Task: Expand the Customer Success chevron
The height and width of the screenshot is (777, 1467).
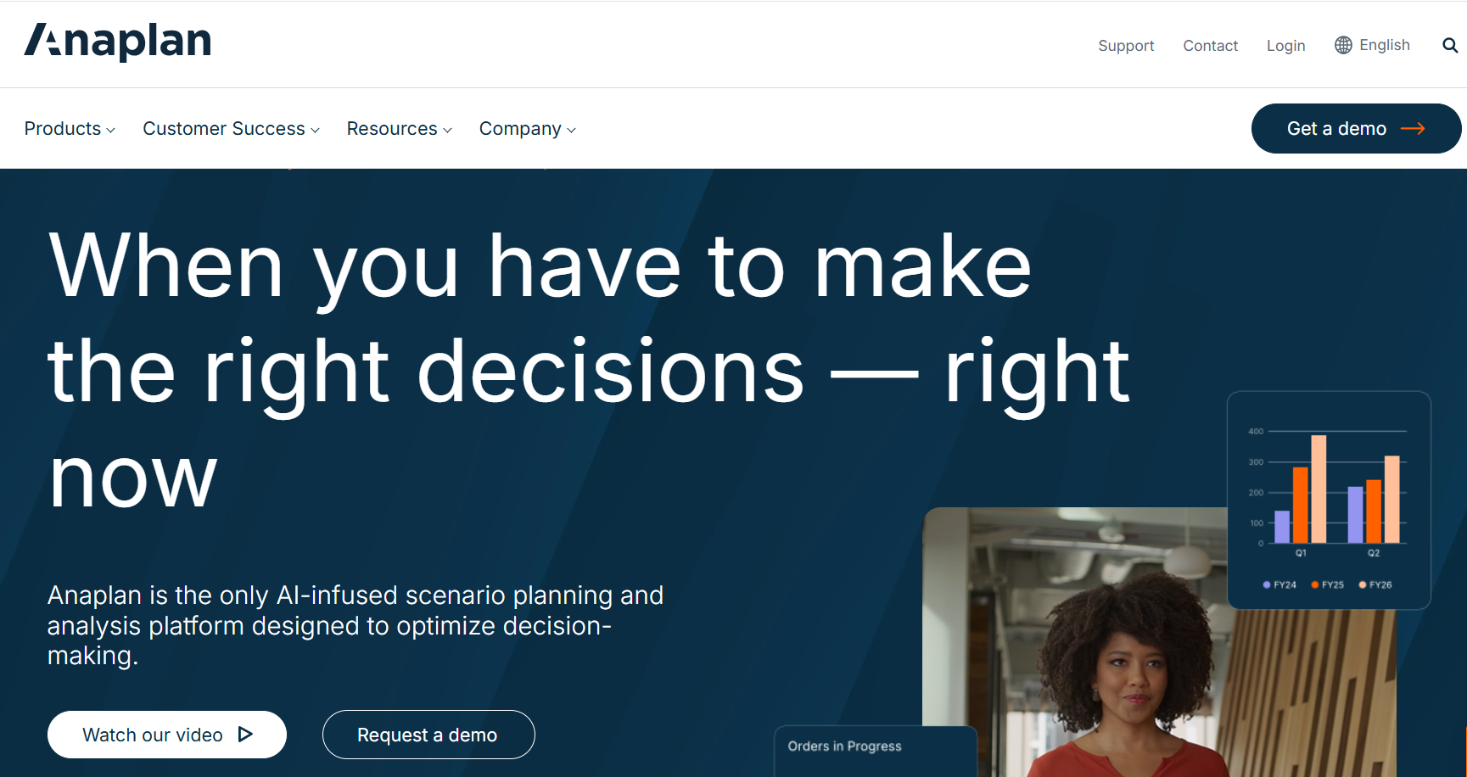Action: pyautogui.click(x=315, y=130)
